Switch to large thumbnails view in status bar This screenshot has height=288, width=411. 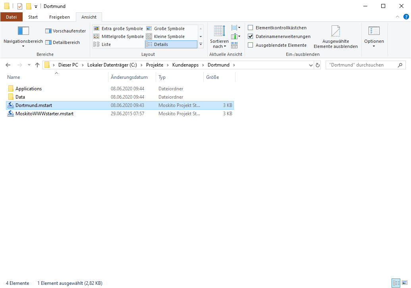point(404,283)
